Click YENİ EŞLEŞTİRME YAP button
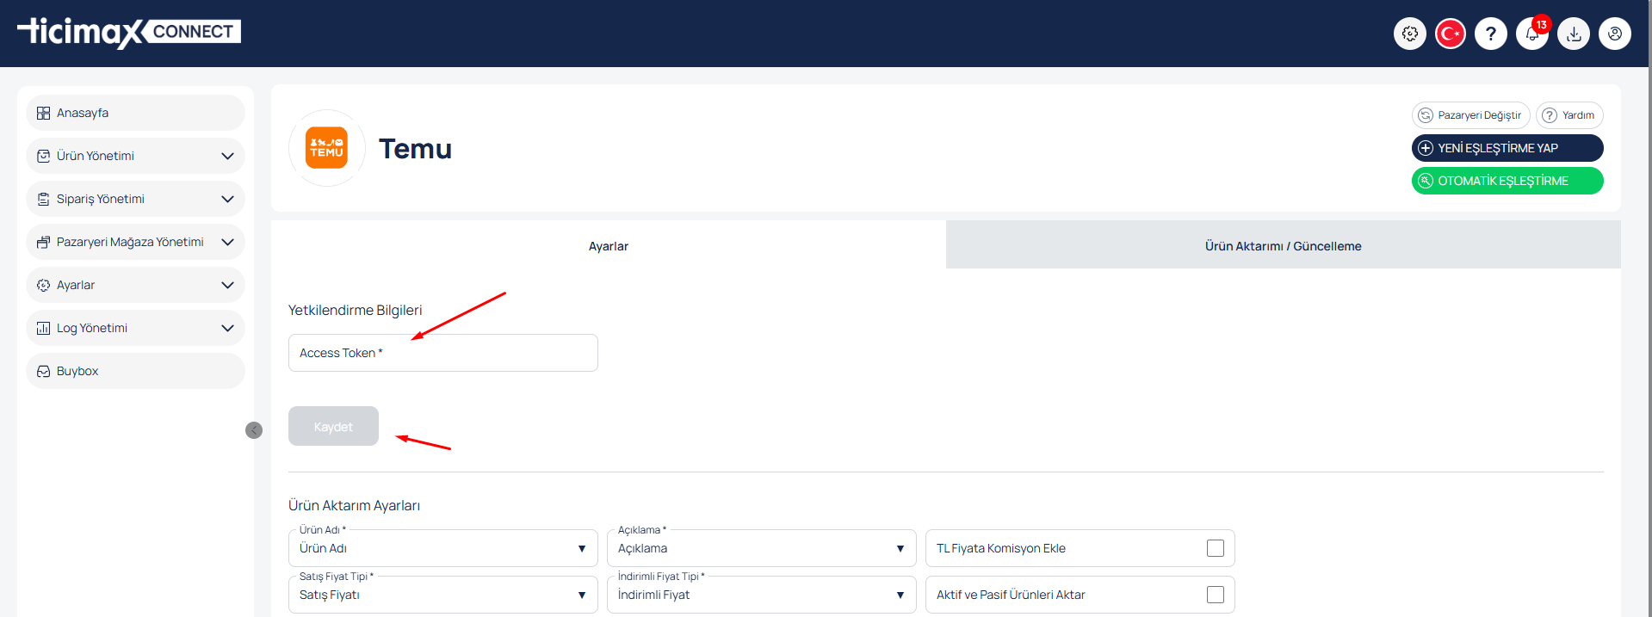Image resolution: width=1652 pixels, height=617 pixels. (x=1507, y=148)
